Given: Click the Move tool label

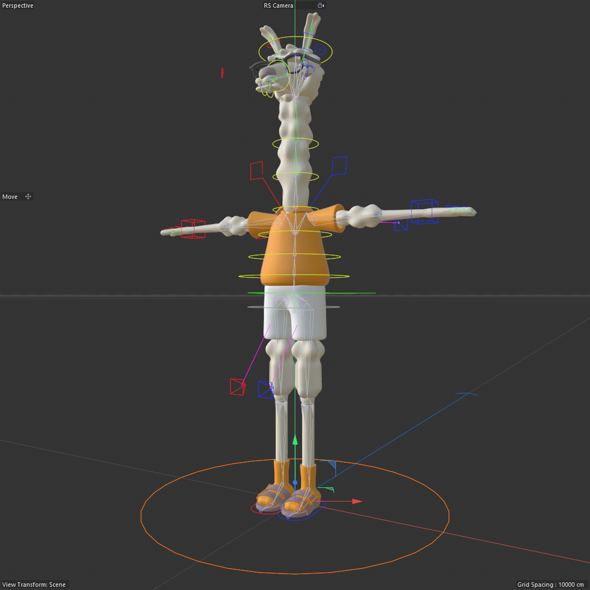Looking at the screenshot, I should pyautogui.click(x=10, y=197).
